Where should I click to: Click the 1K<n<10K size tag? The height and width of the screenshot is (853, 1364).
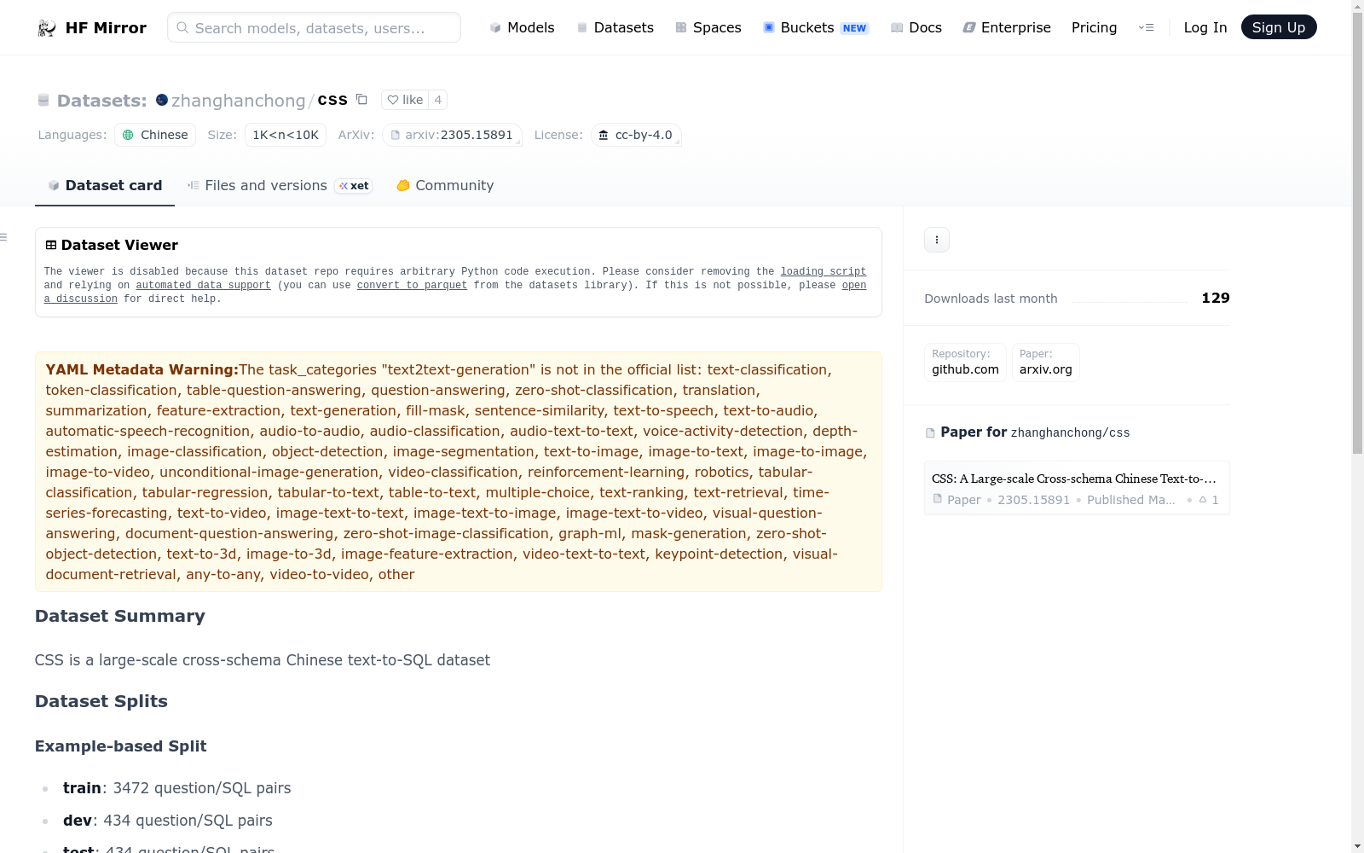pyautogui.click(x=286, y=135)
